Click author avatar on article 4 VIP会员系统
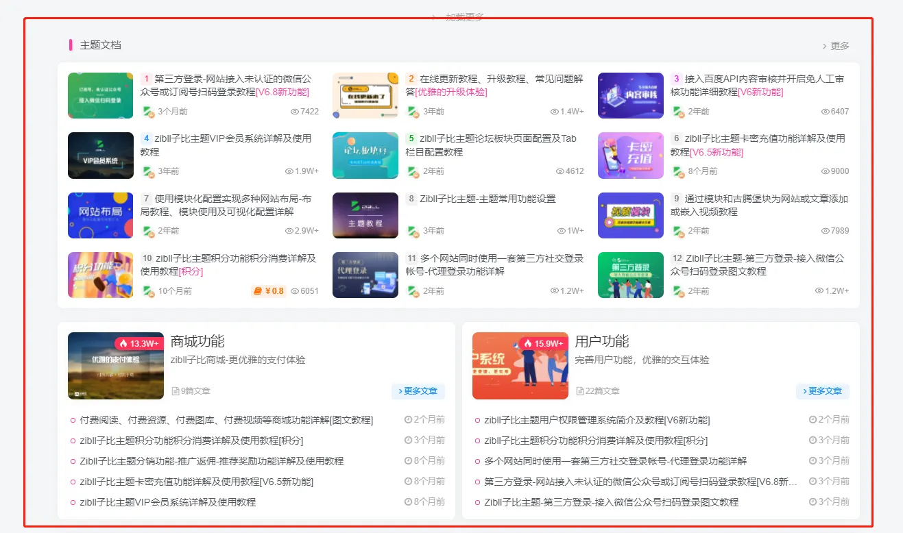The image size is (903, 533). [147, 171]
